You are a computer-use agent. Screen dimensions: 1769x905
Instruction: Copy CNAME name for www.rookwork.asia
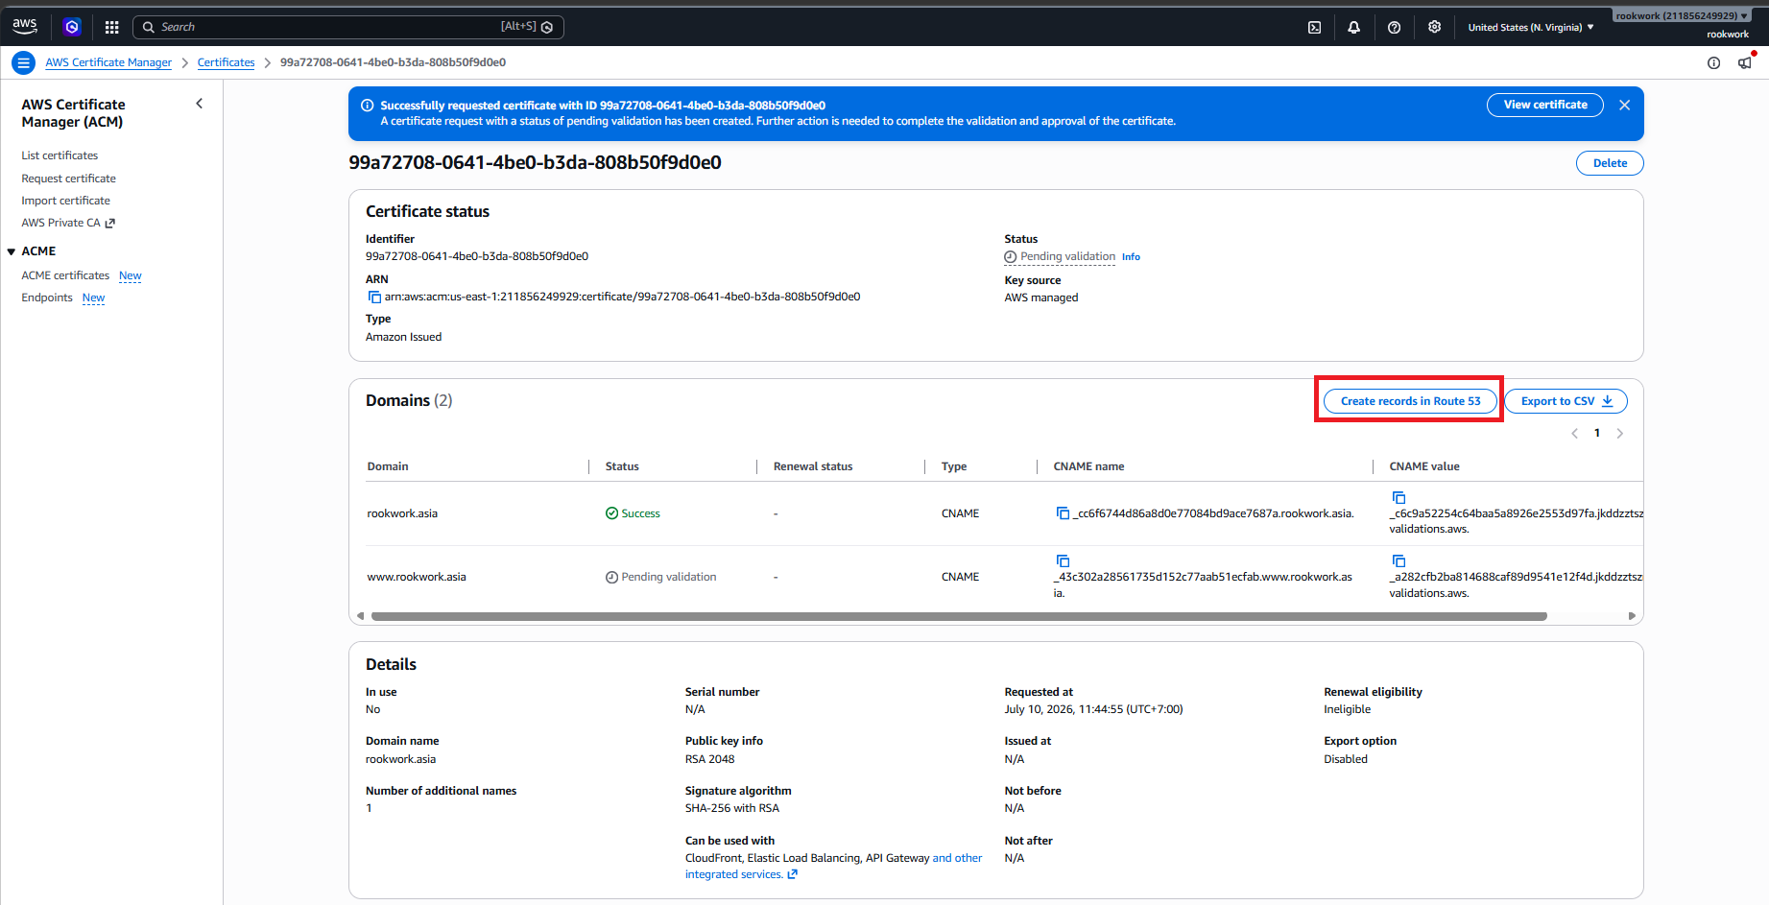tap(1063, 560)
